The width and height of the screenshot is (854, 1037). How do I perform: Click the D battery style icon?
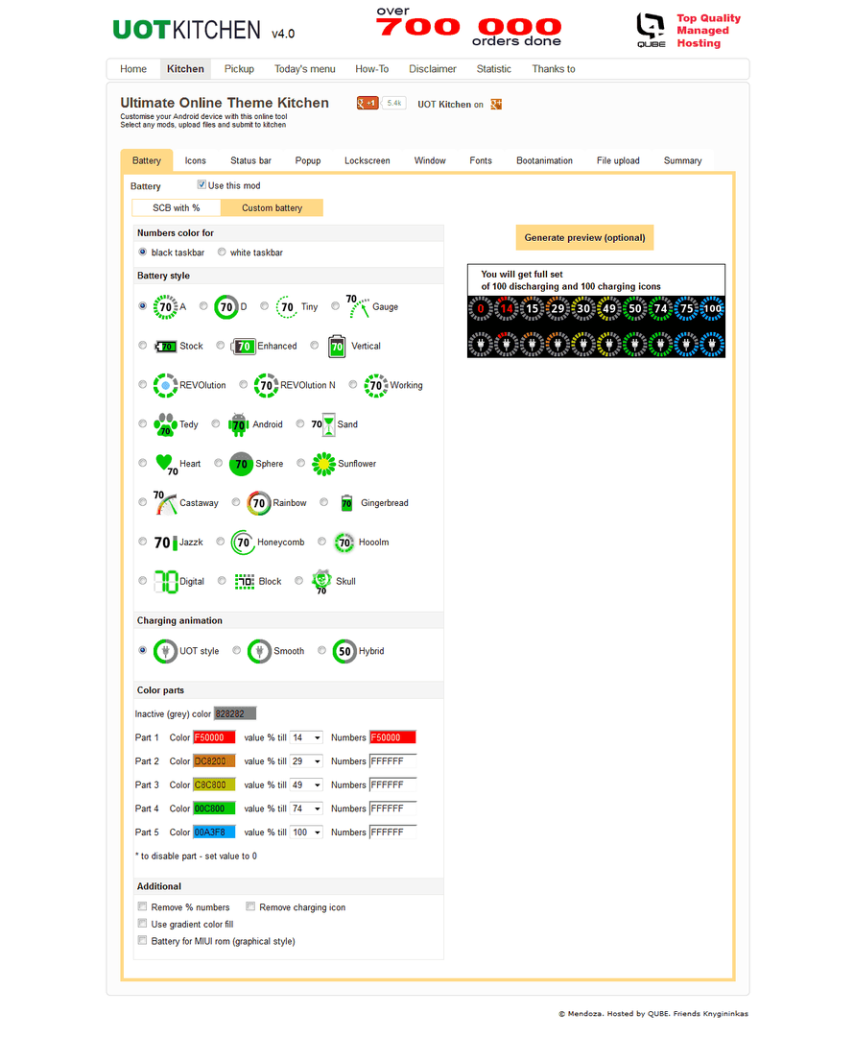tap(226, 307)
